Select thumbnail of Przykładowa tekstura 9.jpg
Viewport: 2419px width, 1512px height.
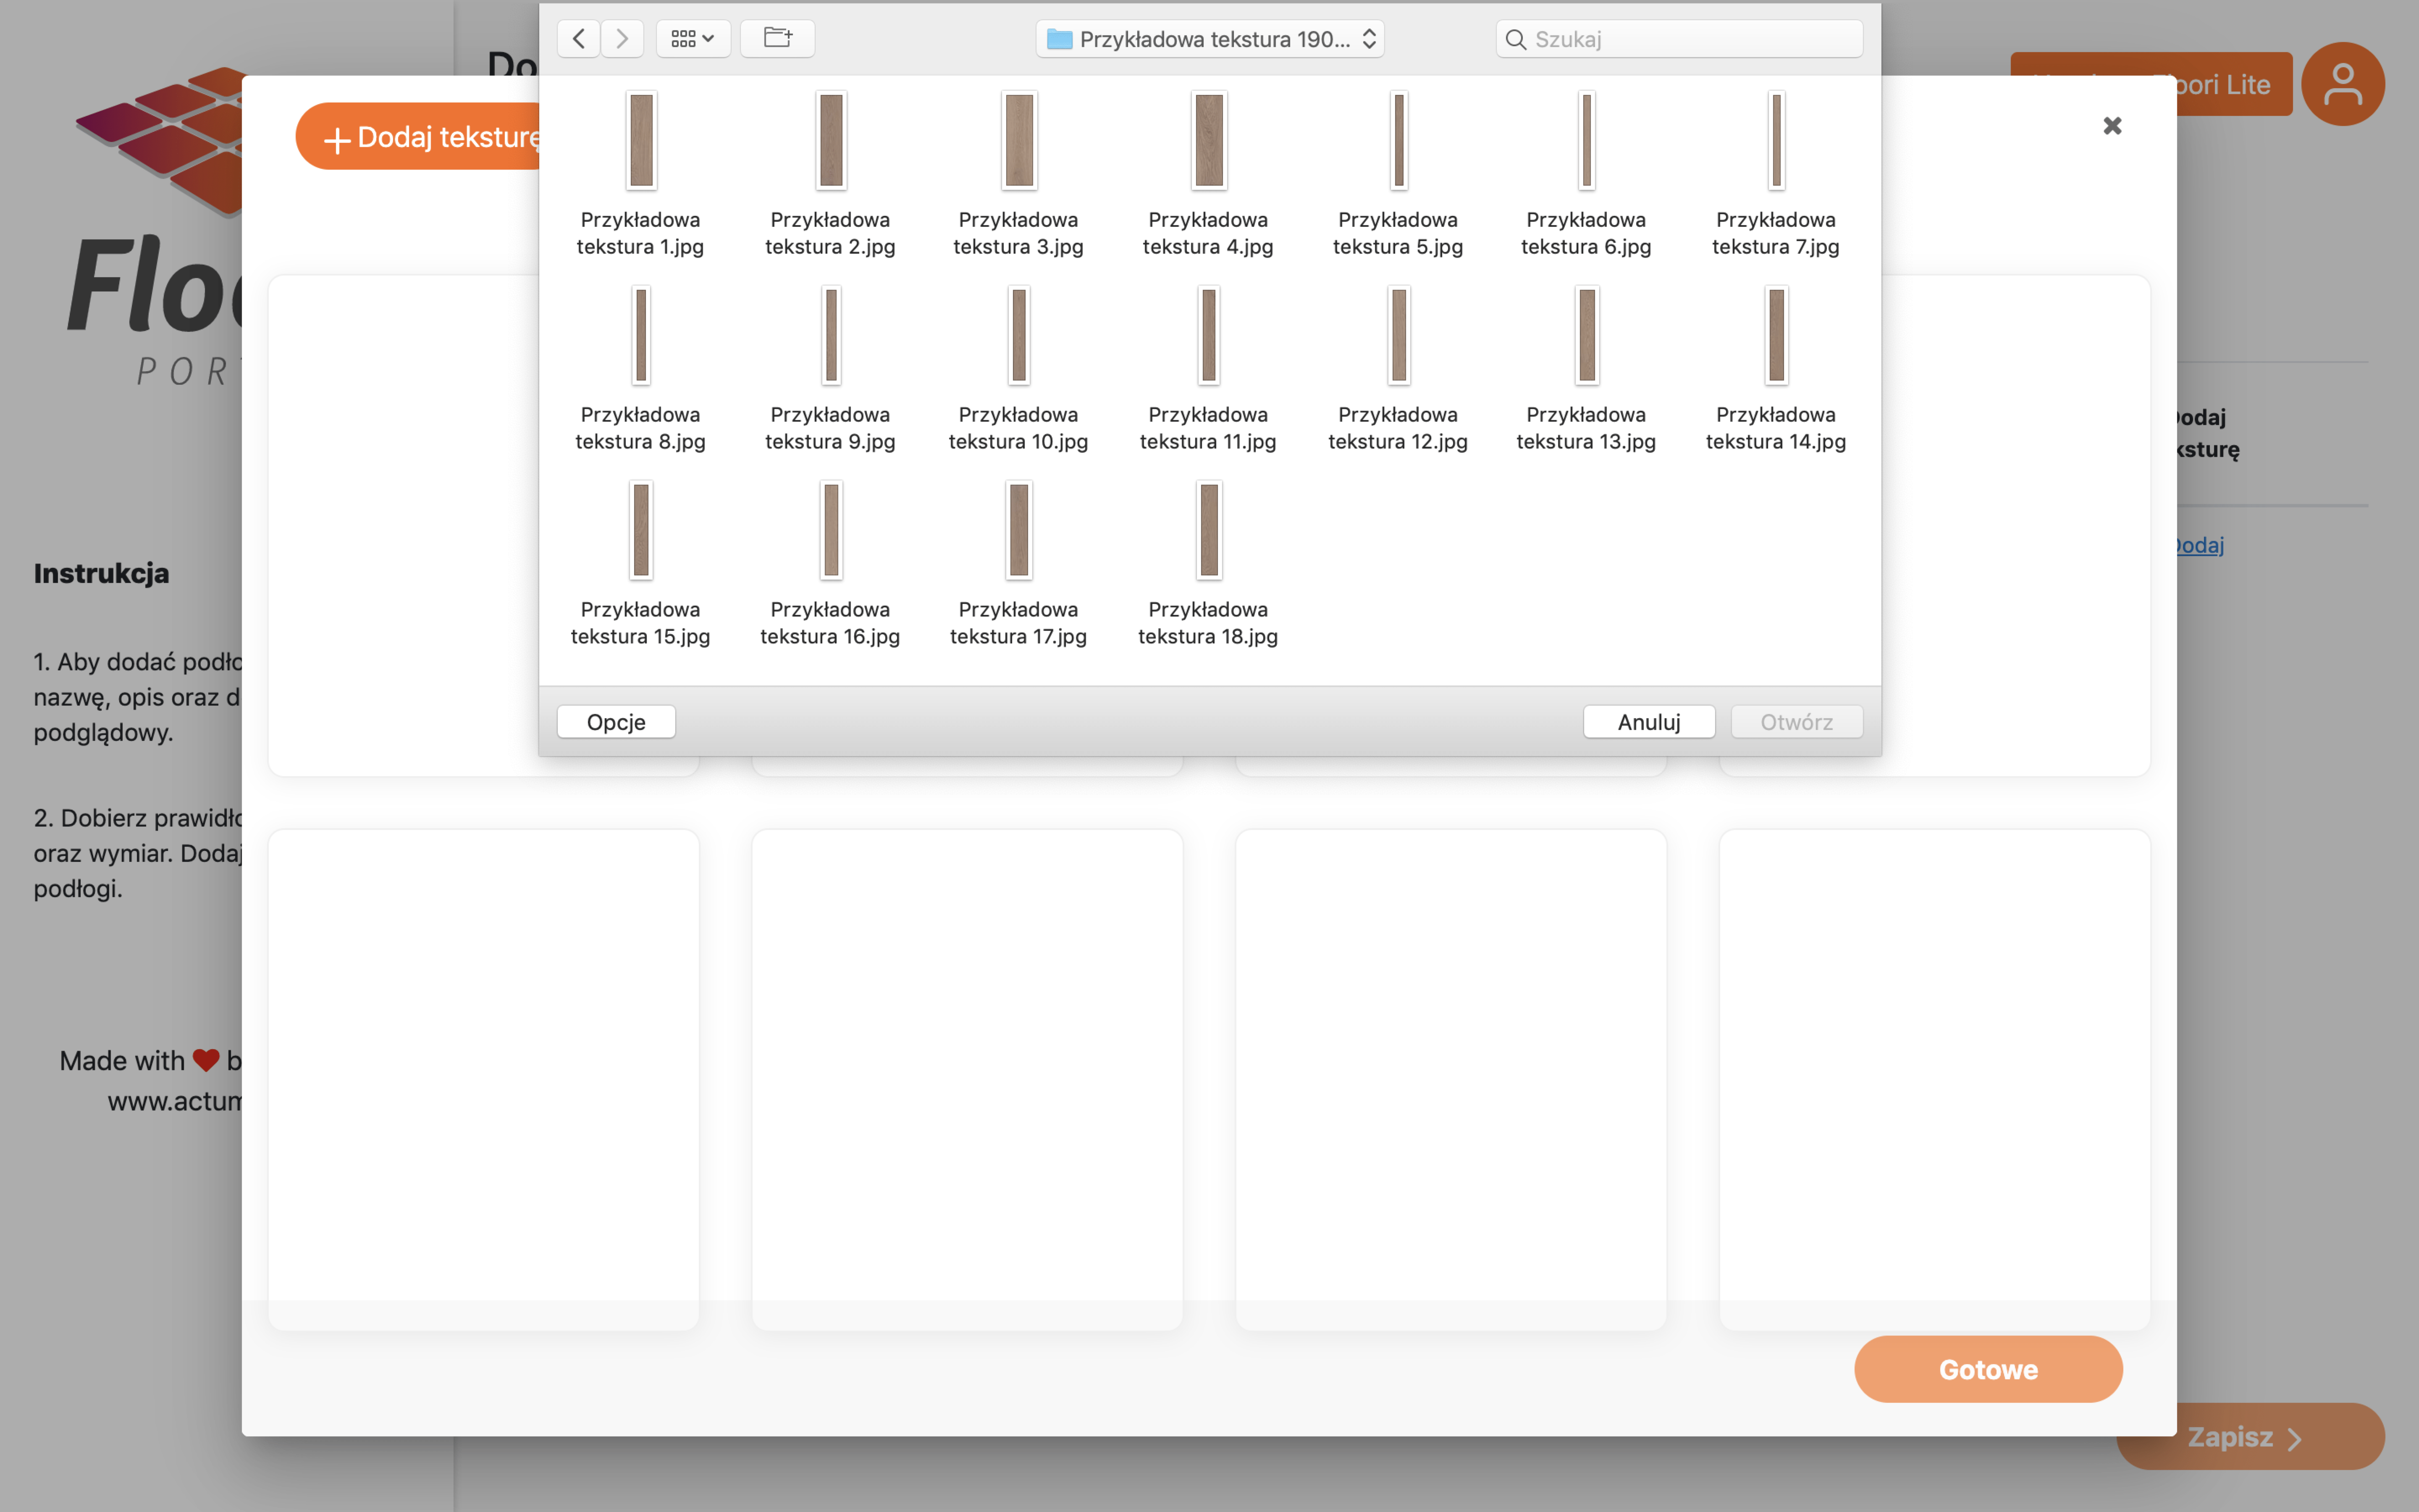831,335
